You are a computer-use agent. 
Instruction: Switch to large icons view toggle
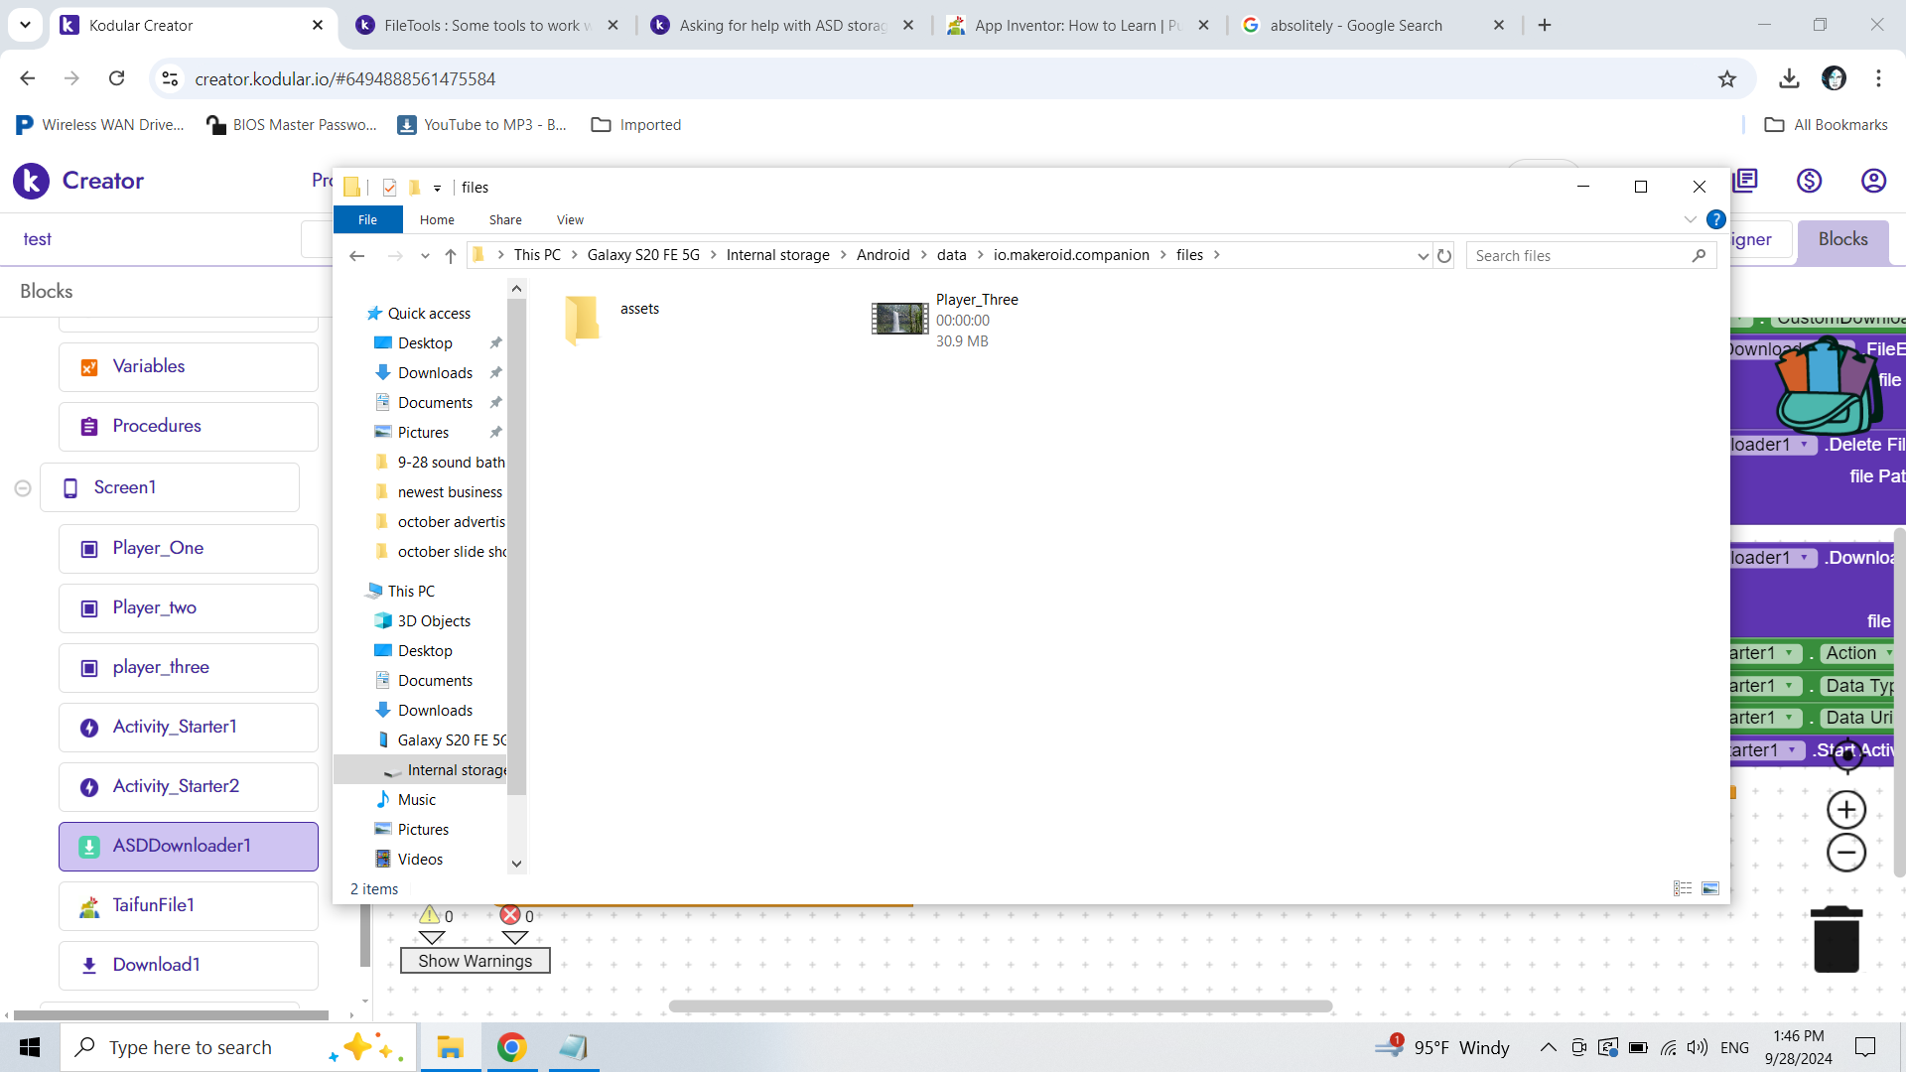[x=1710, y=888]
